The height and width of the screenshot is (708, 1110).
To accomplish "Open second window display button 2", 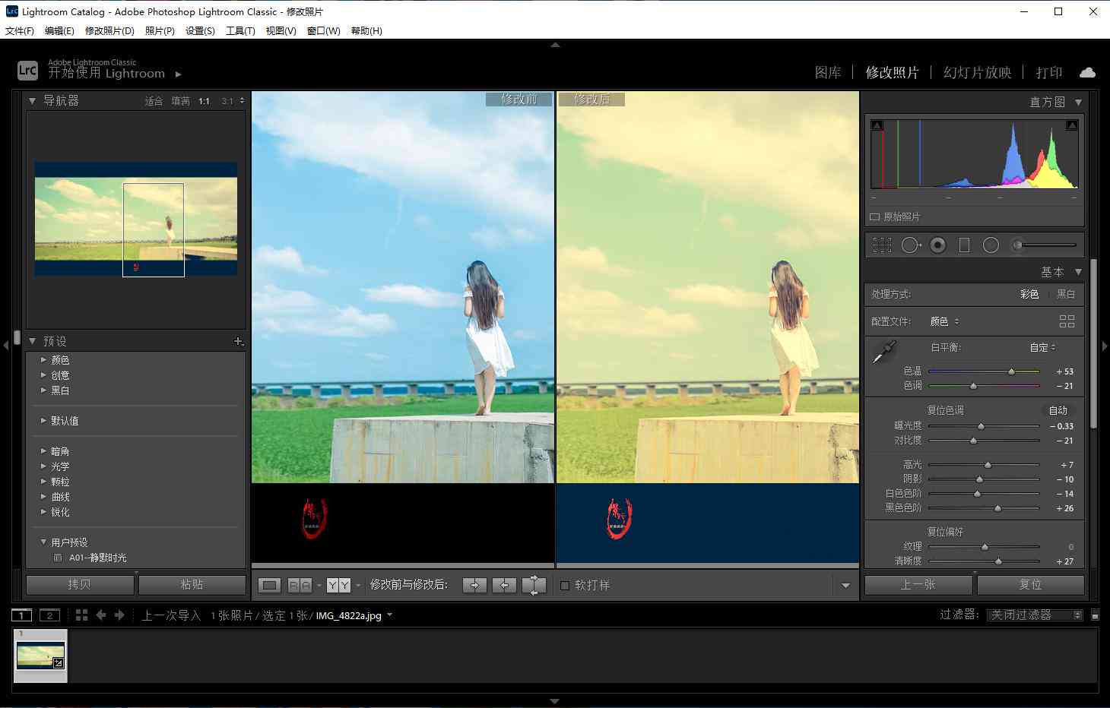I will 49,615.
